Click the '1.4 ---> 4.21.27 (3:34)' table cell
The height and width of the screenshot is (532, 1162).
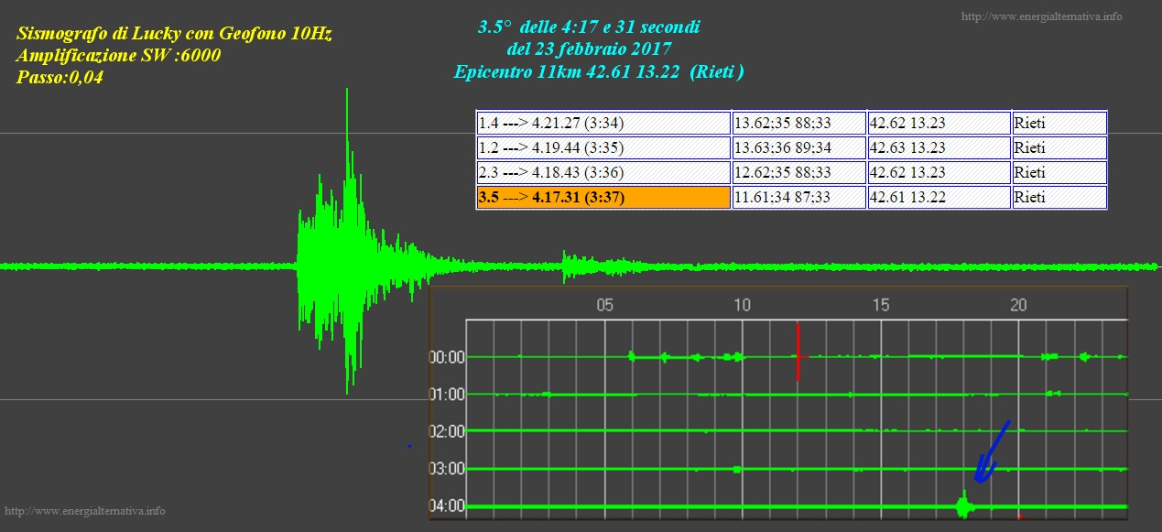click(603, 123)
